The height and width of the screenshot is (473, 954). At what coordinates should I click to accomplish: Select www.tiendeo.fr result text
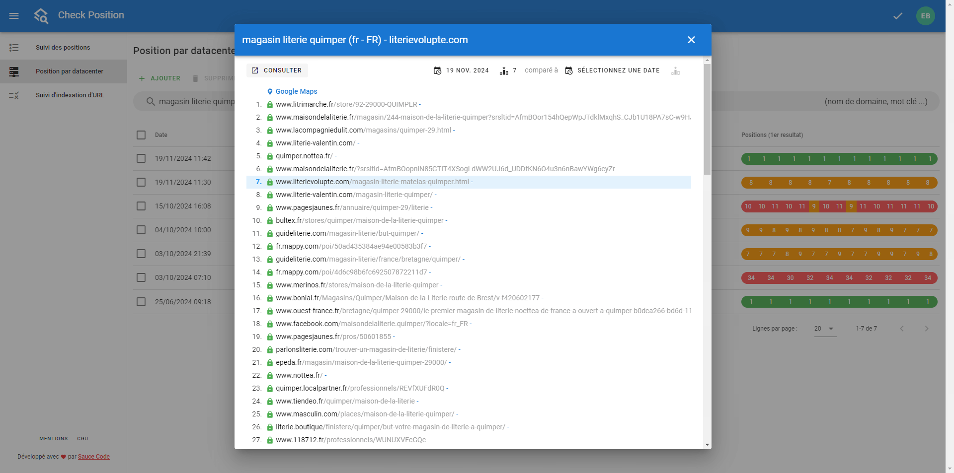coord(345,401)
